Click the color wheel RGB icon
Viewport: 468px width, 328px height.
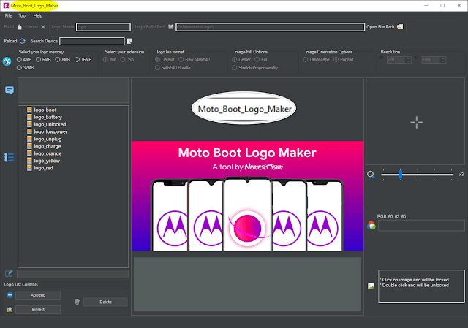tap(371, 226)
